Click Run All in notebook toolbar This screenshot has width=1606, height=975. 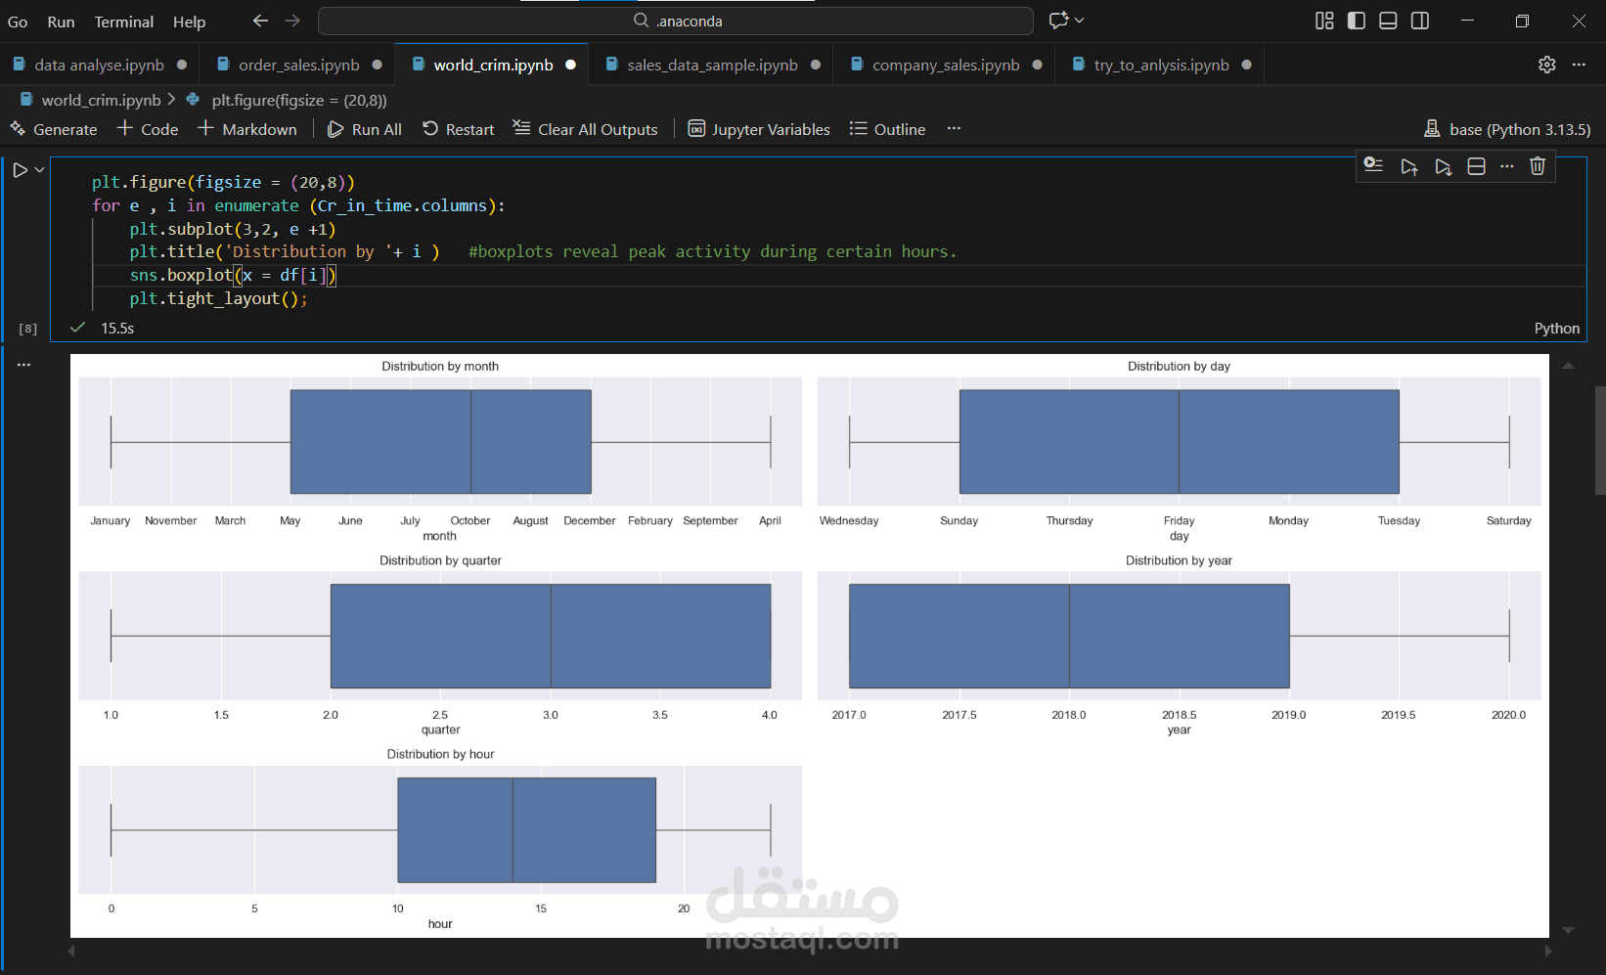pyautogui.click(x=365, y=129)
